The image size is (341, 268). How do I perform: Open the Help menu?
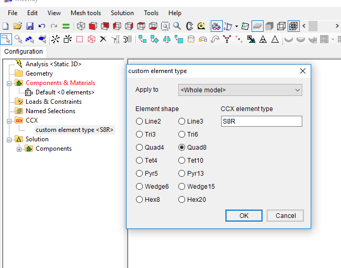tap(175, 13)
